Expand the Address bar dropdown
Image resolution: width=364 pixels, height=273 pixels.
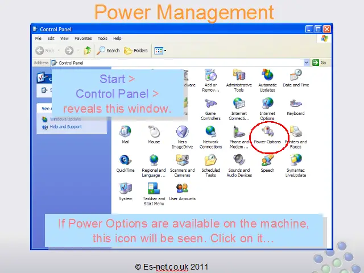click(x=307, y=63)
